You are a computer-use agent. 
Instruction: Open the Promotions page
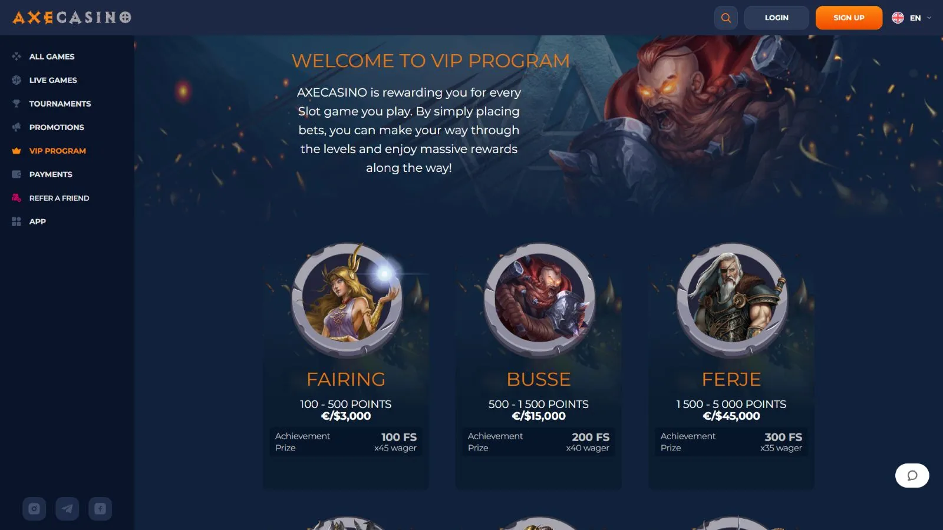[57, 127]
